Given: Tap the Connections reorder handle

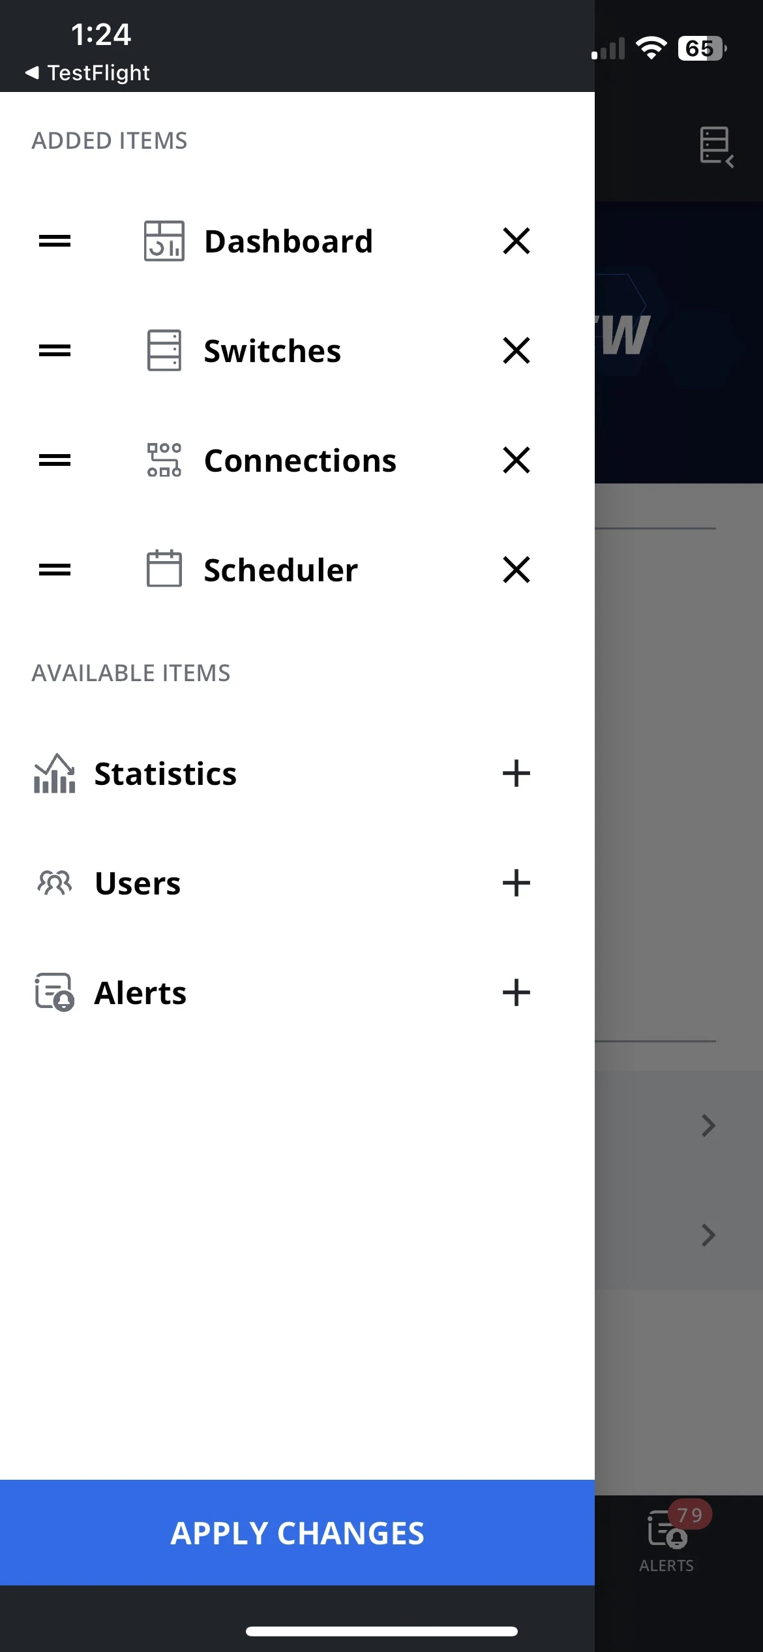Looking at the screenshot, I should point(55,461).
